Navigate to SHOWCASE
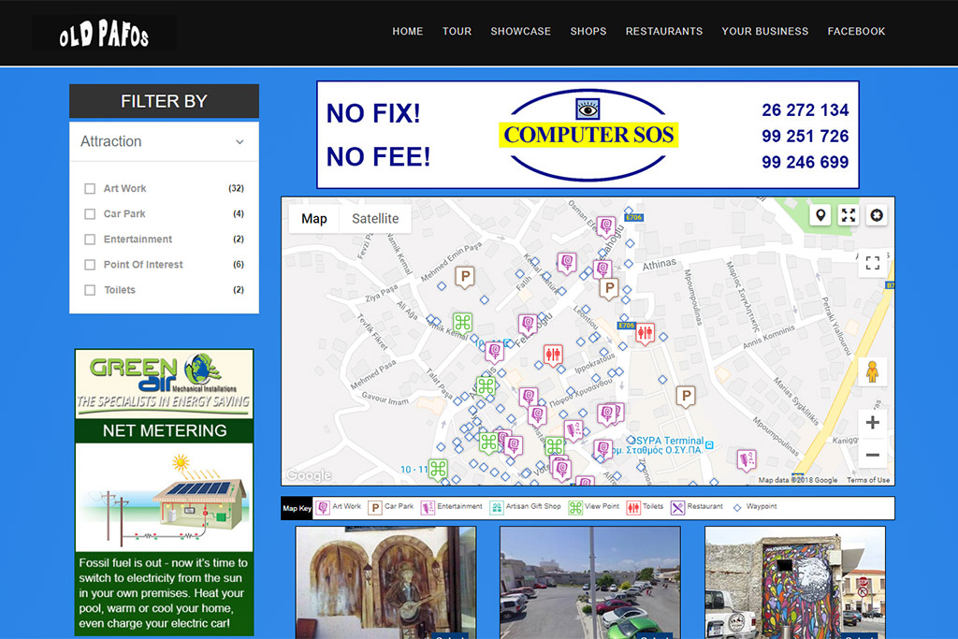Image resolution: width=958 pixels, height=639 pixels. click(x=520, y=31)
